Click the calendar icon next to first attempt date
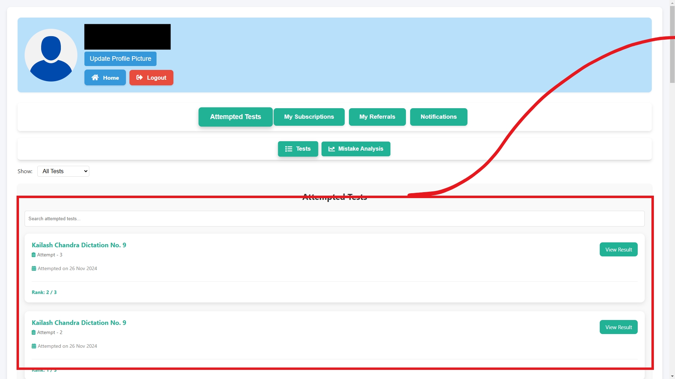The height and width of the screenshot is (379, 675). [33, 268]
